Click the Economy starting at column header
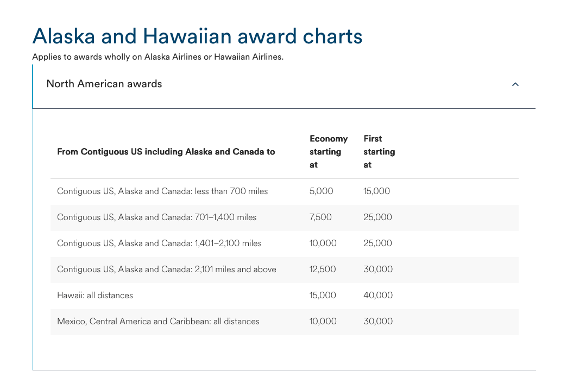 tap(328, 152)
